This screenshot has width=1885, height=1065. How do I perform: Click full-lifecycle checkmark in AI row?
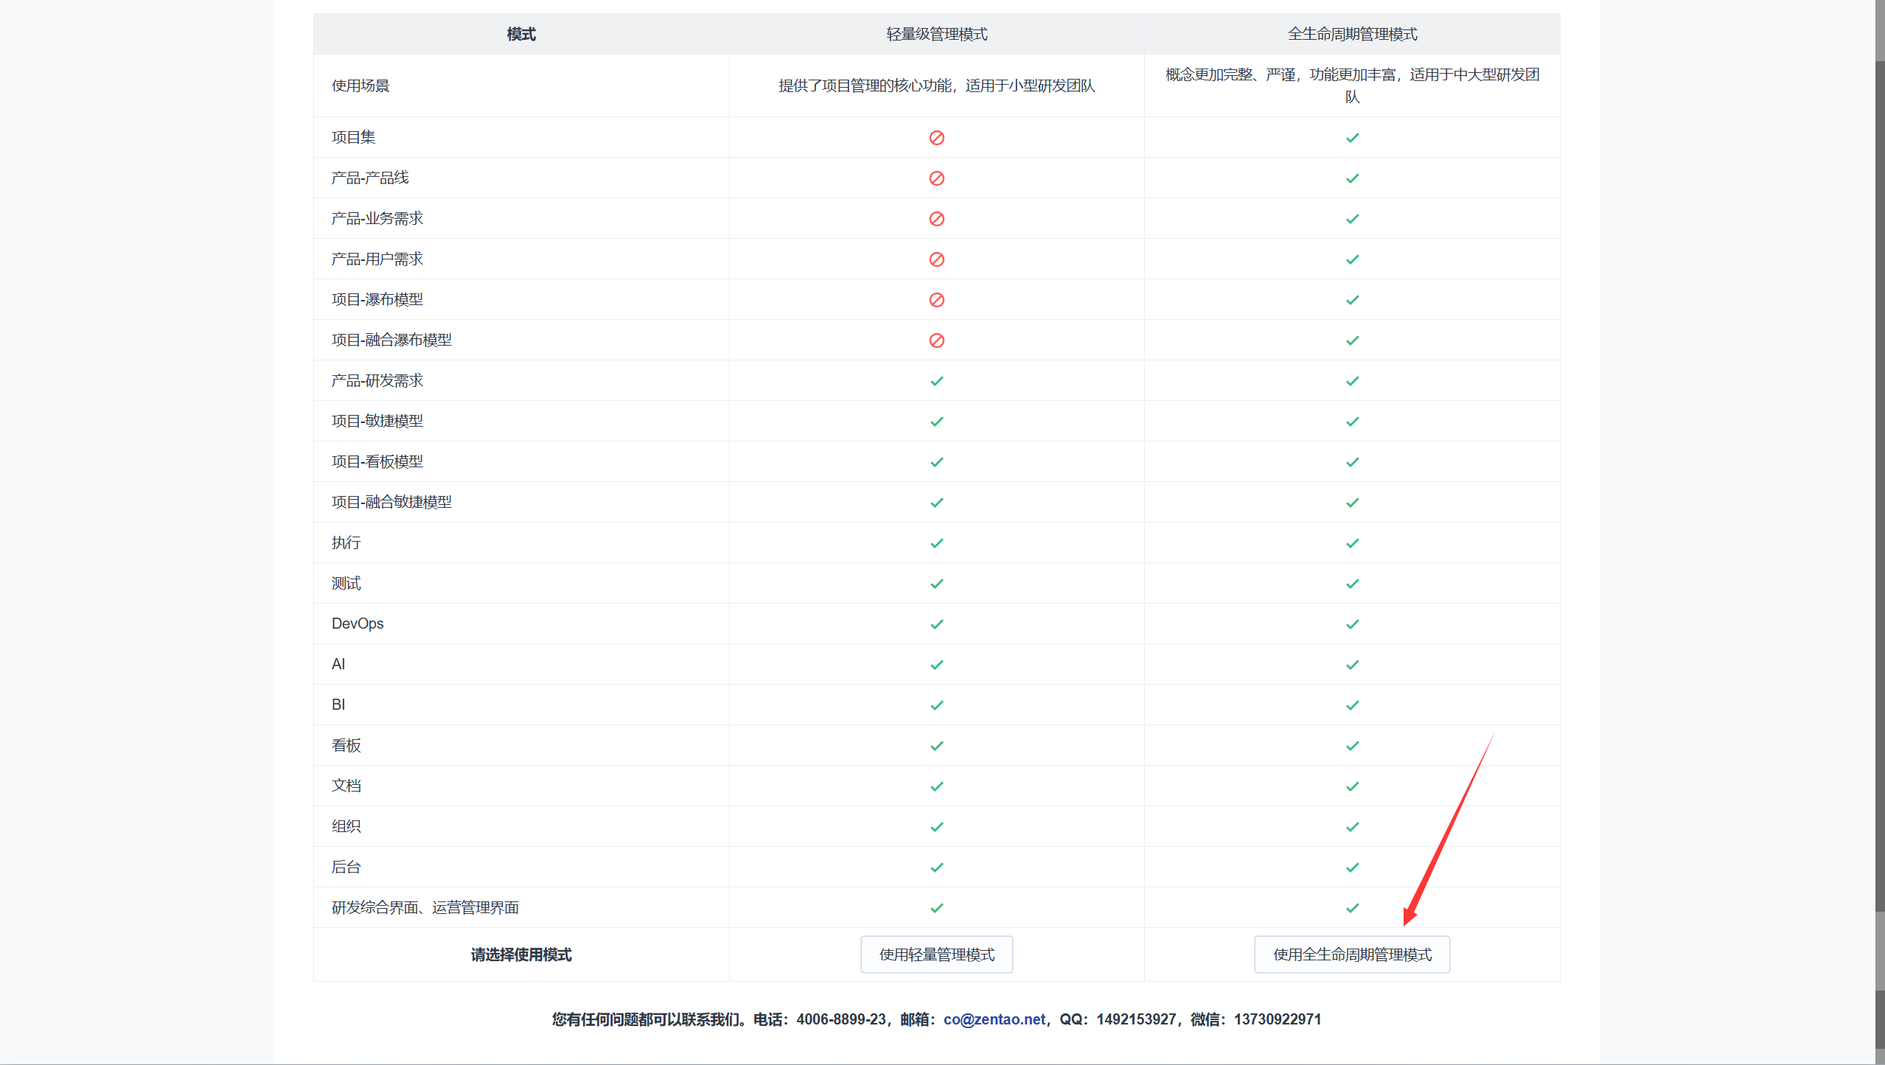click(1352, 665)
